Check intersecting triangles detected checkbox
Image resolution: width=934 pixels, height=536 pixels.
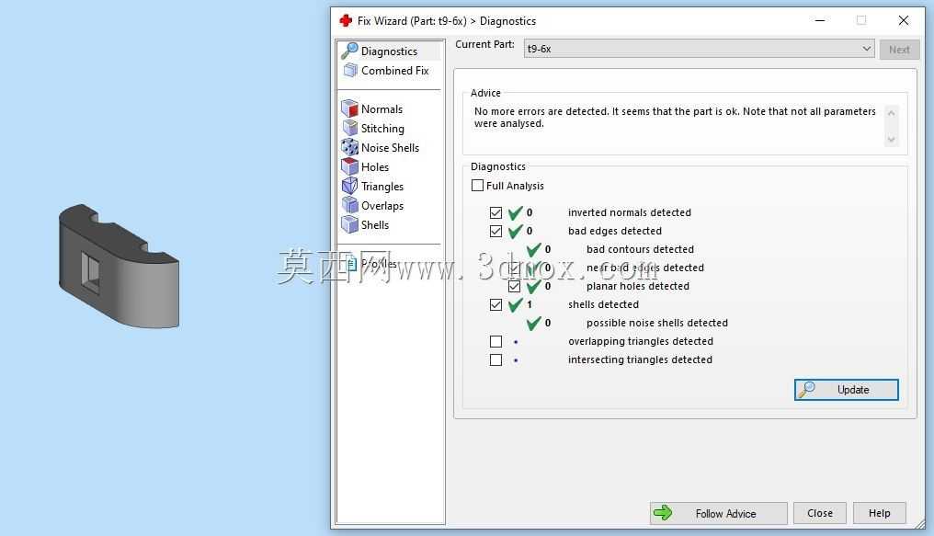495,359
